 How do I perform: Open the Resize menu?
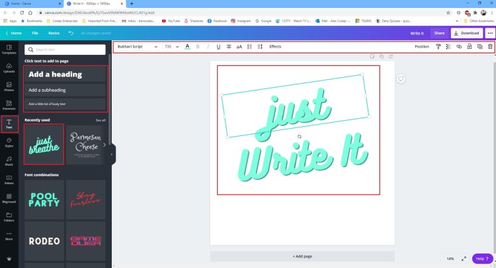click(x=54, y=32)
